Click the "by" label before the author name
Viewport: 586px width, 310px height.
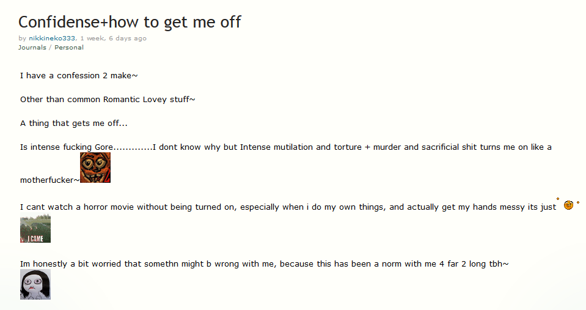tap(23, 39)
